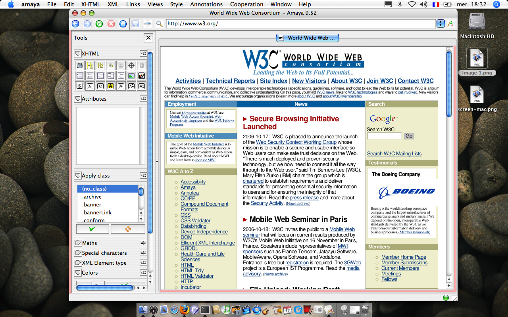Screen dimensions: 508x317
Task: Open Terminal from the Dock
Action: 205,309
